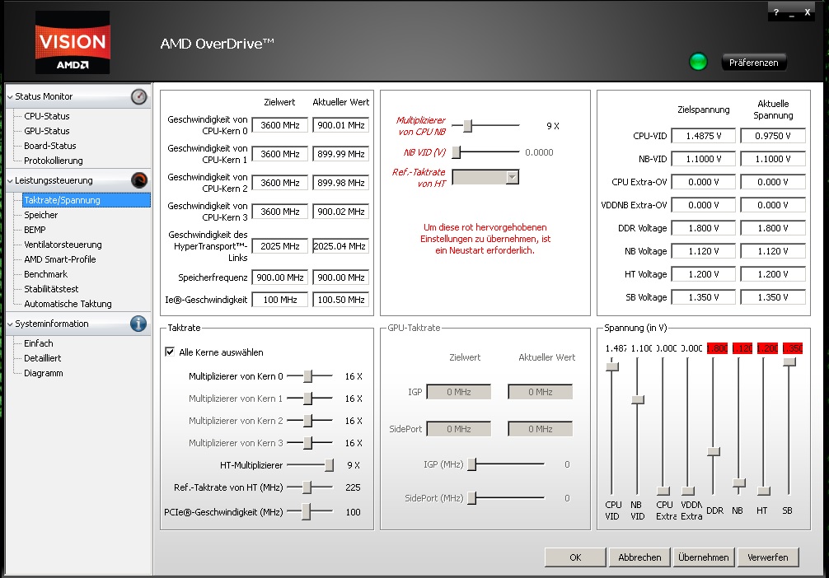Open the Speicher page
This screenshot has height=578, width=829.
40,215
